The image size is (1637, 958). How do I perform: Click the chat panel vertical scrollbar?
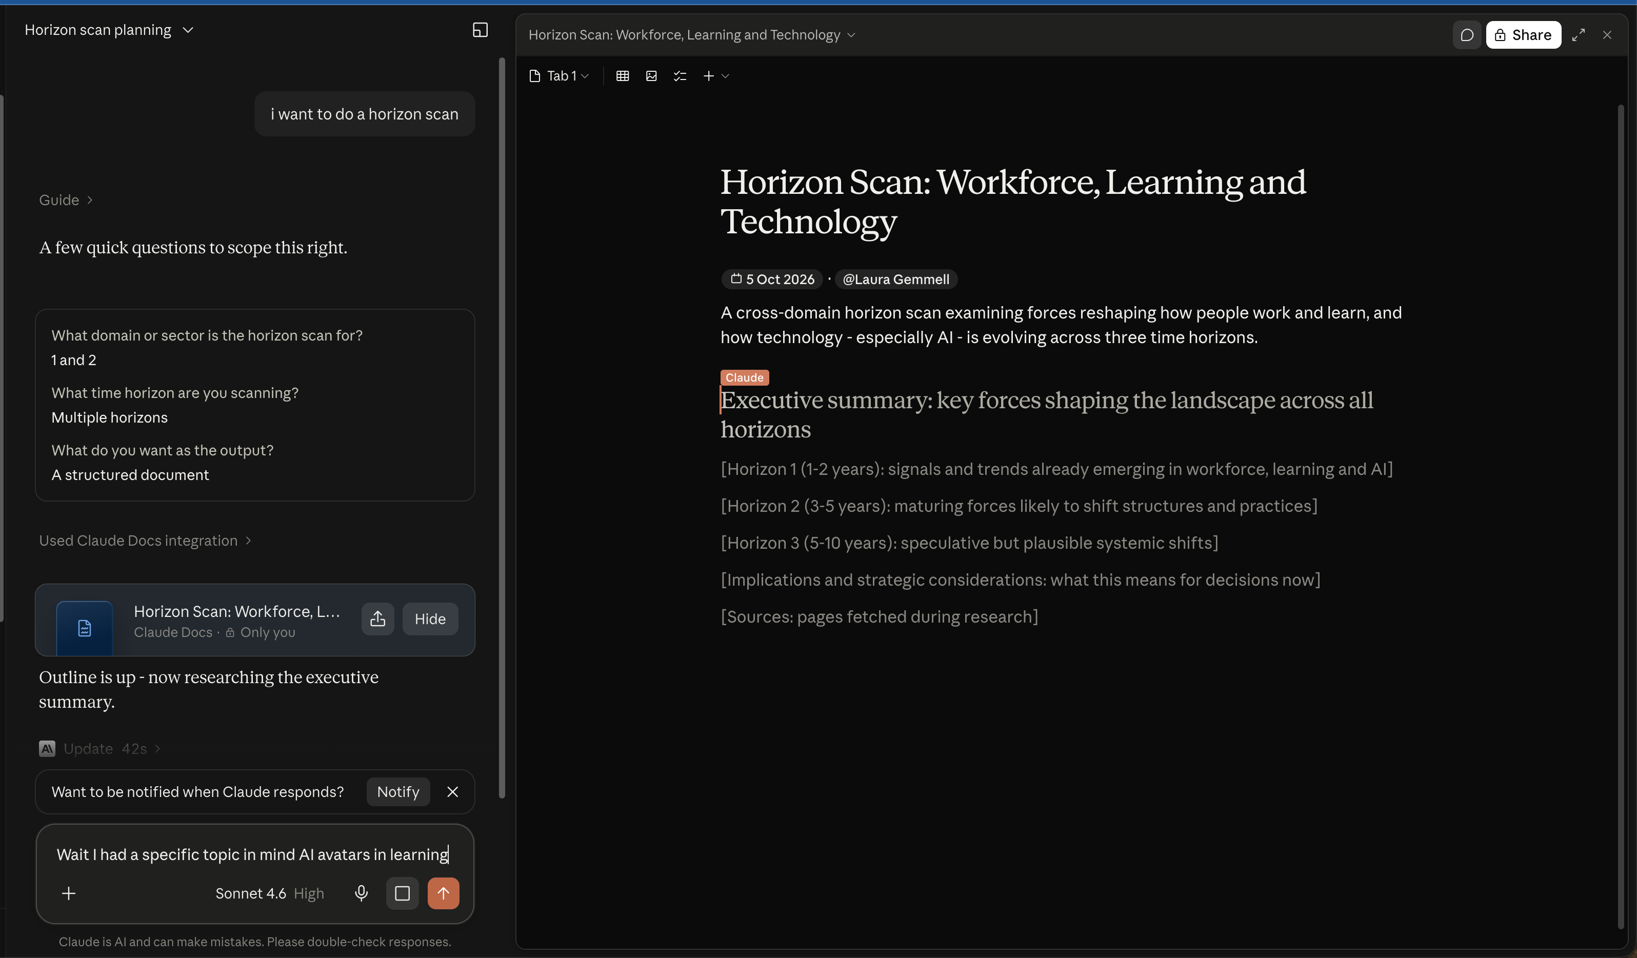point(502,427)
